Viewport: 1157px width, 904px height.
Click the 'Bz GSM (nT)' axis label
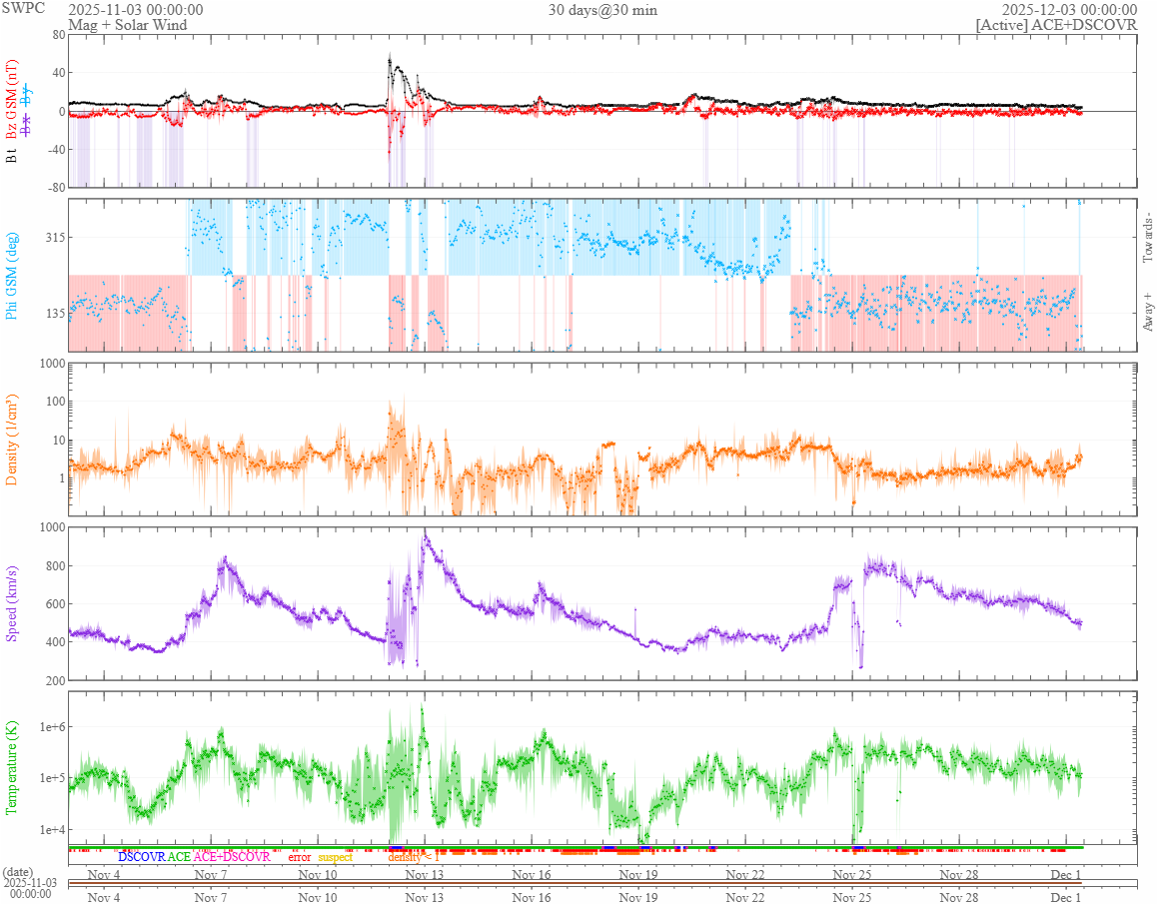[x=11, y=99]
